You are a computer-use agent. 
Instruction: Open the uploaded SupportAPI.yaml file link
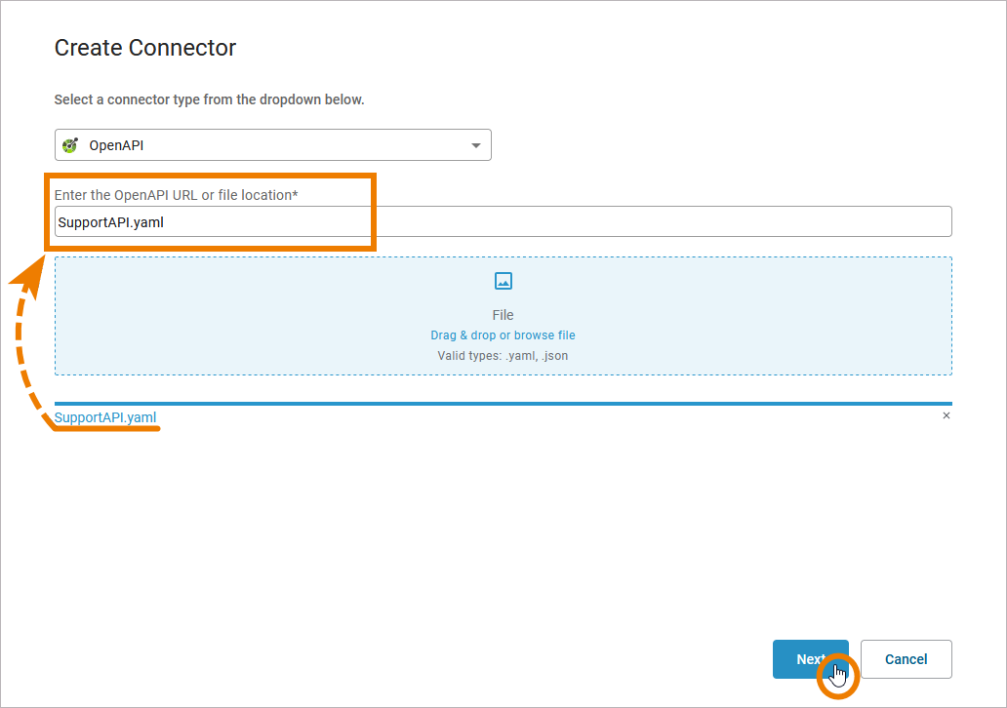(105, 417)
